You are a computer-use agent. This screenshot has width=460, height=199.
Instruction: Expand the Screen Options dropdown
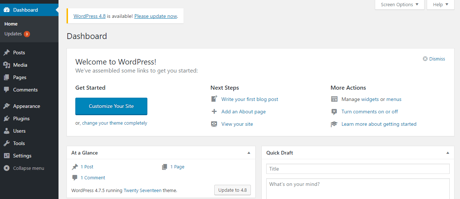pos(400,5)
